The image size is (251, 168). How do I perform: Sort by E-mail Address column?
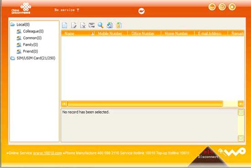click(211, 33)
